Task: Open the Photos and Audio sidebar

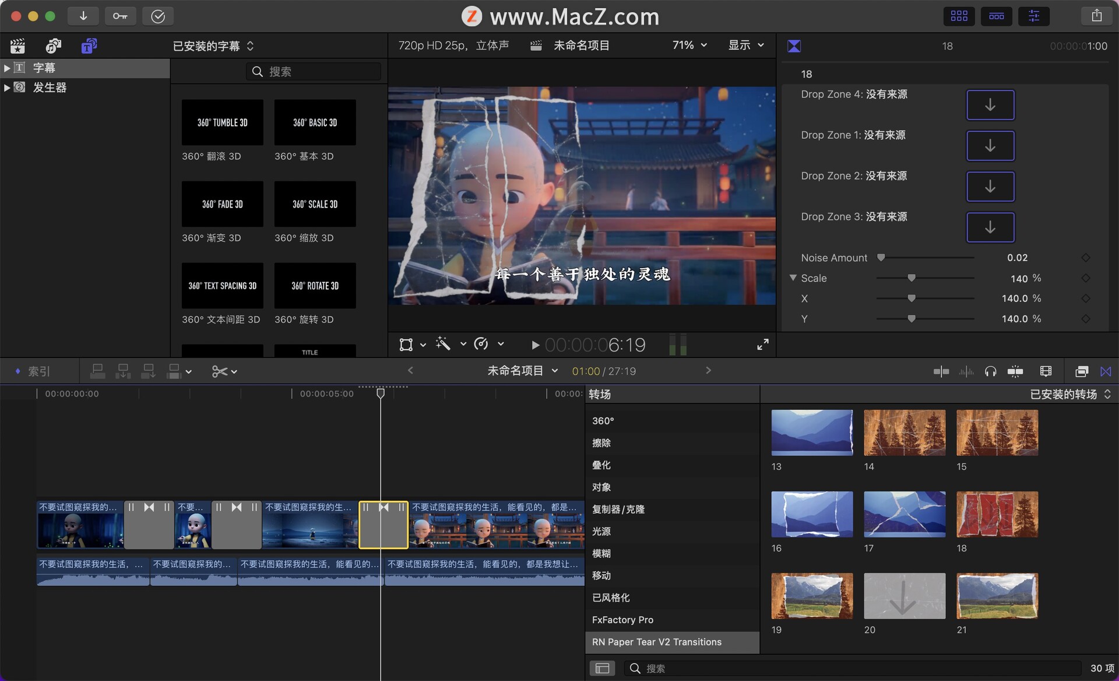Action: point(53,46)
